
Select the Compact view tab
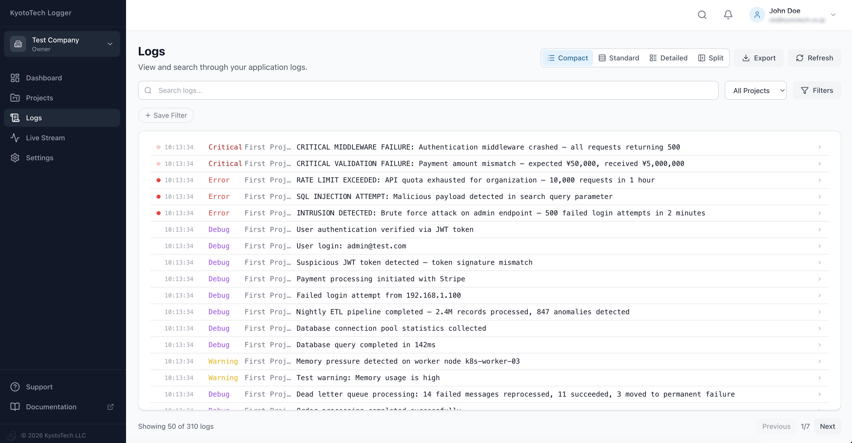point(567,58)
